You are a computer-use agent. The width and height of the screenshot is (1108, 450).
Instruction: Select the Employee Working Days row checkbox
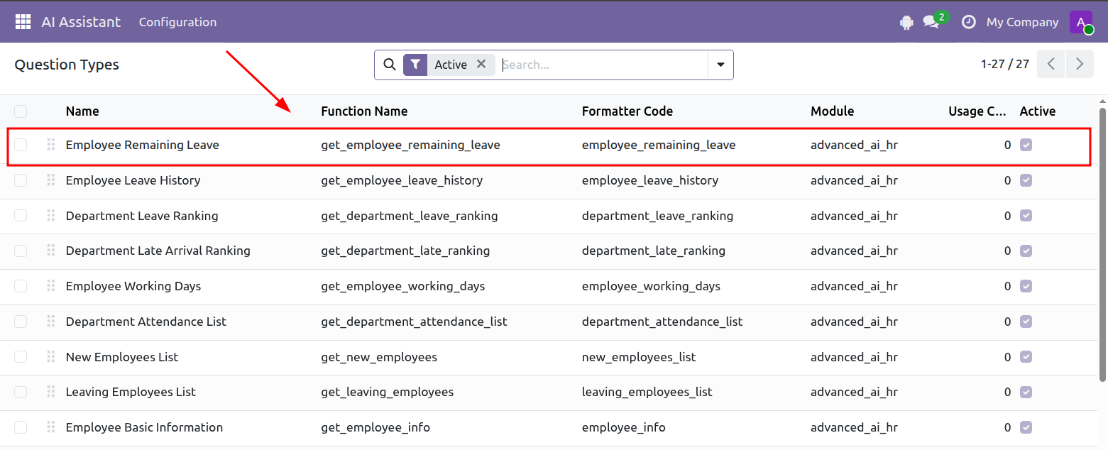(x=21, y=286)
